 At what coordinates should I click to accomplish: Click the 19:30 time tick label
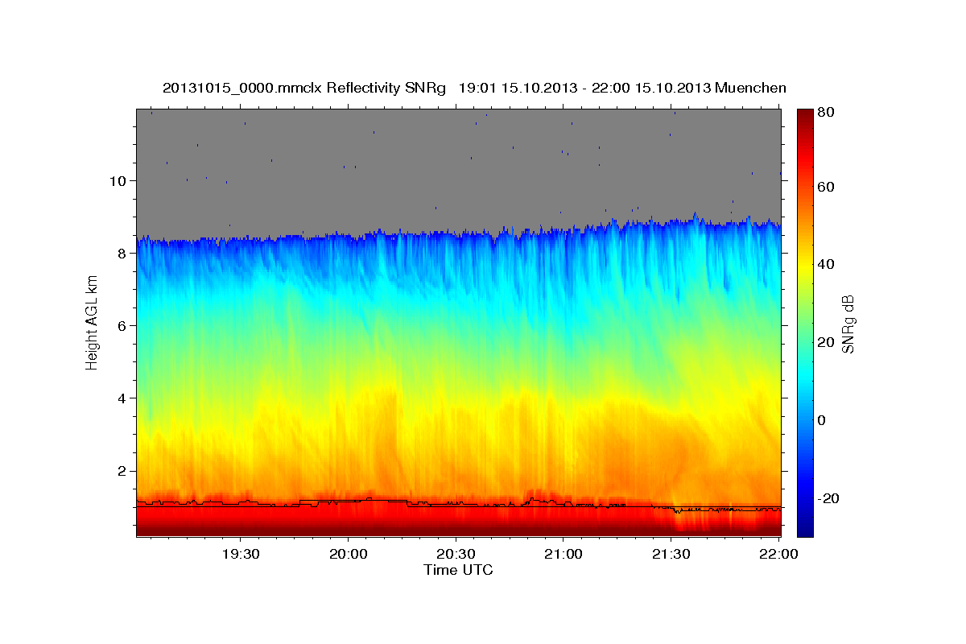click(241, 555)
